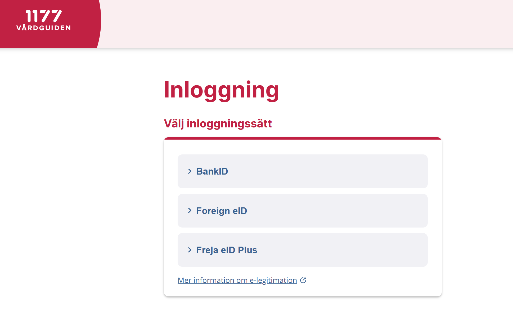Click the chevron icon beside Foreign eID

190,211
